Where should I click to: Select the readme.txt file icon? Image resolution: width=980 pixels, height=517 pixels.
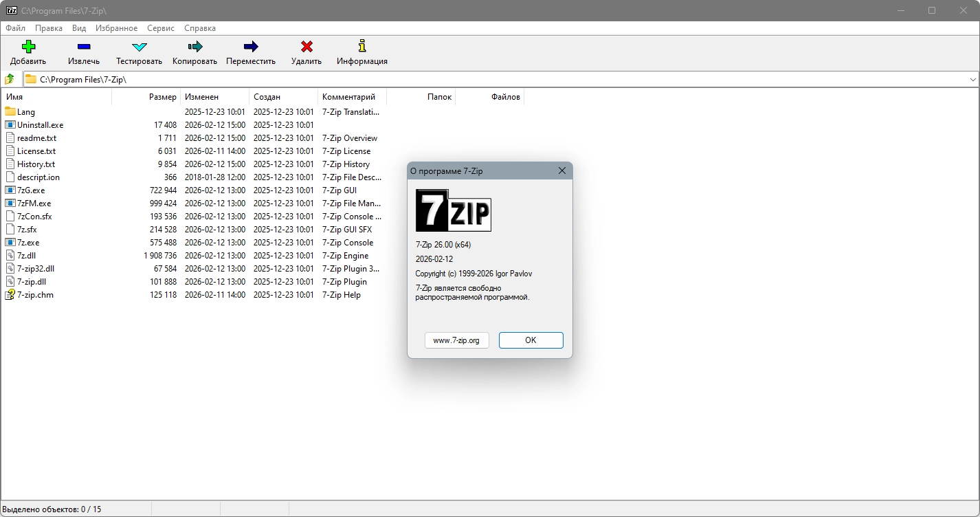(10, 137)
